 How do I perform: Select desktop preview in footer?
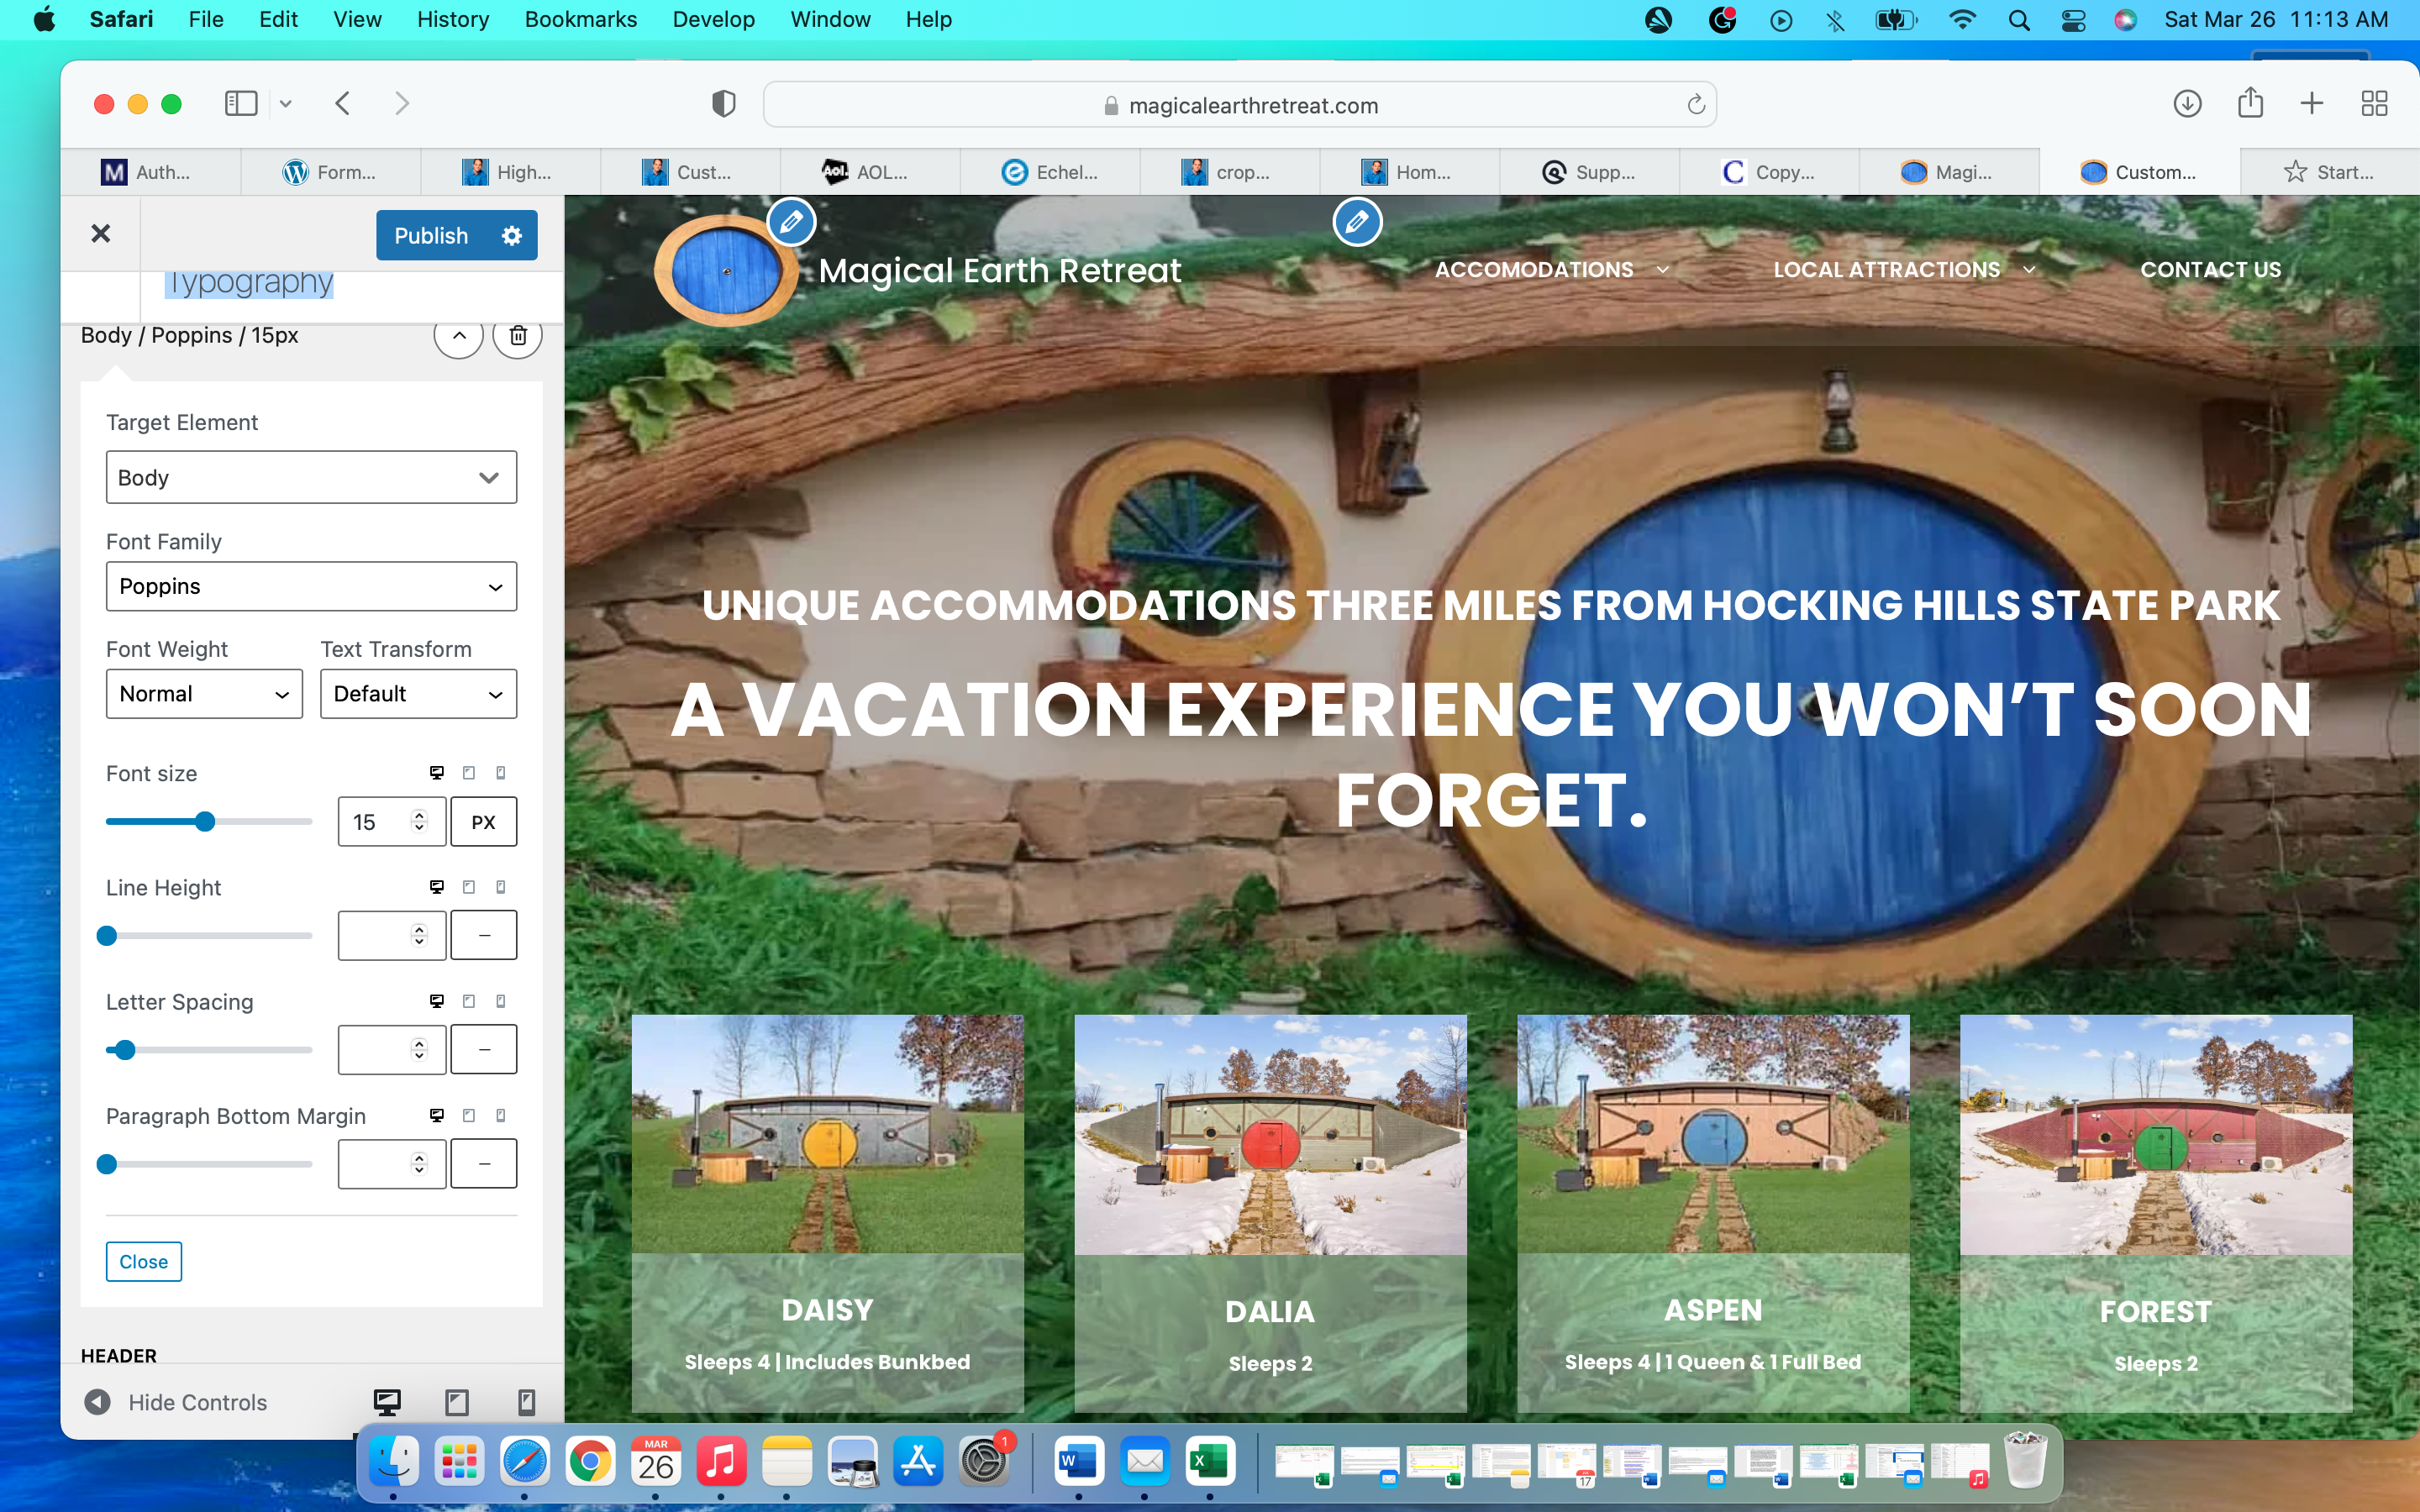387,1402
